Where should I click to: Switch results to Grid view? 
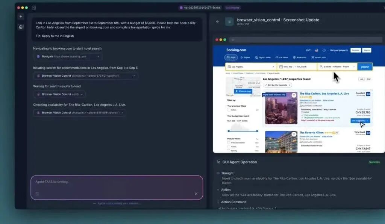tap(368, 79)
